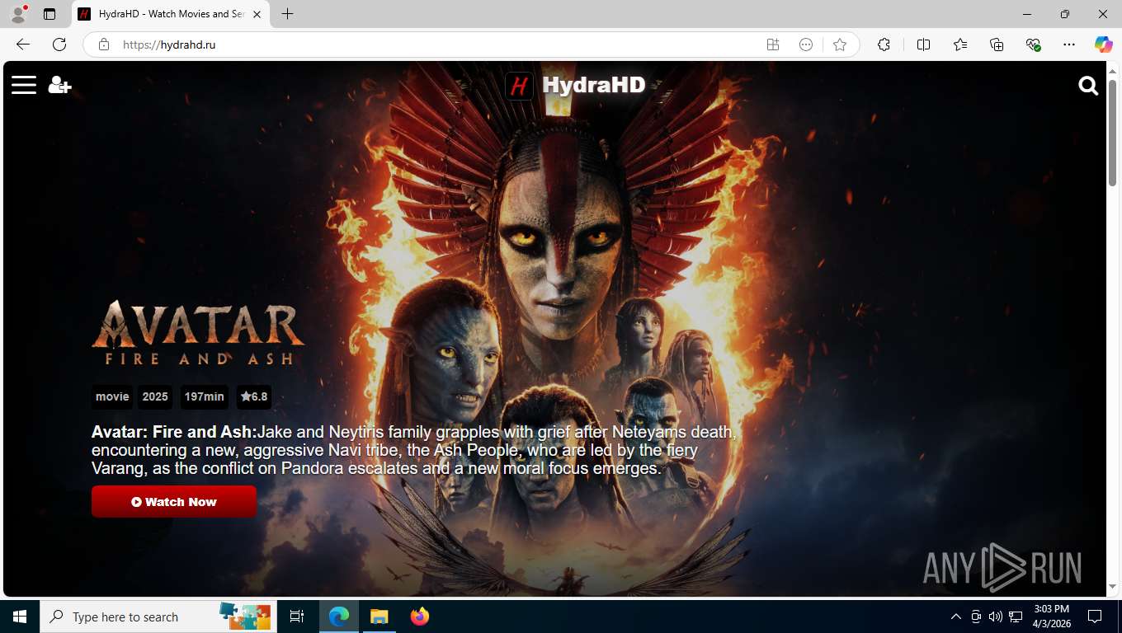The height and width of the screenshot is (633, 1122).
Task: Refresh the page with the reload icon
Action: coord(59,45)
